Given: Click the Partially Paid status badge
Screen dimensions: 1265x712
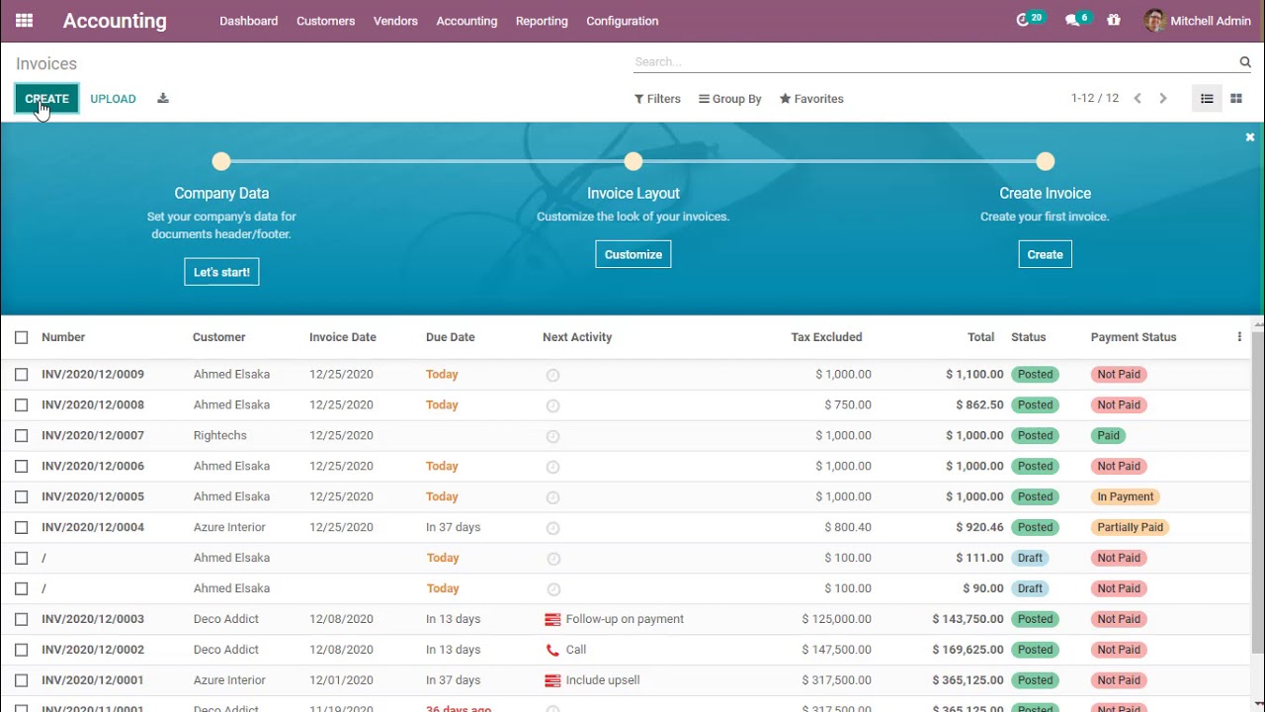Looking at the screenshot, I should [1130, 528].
